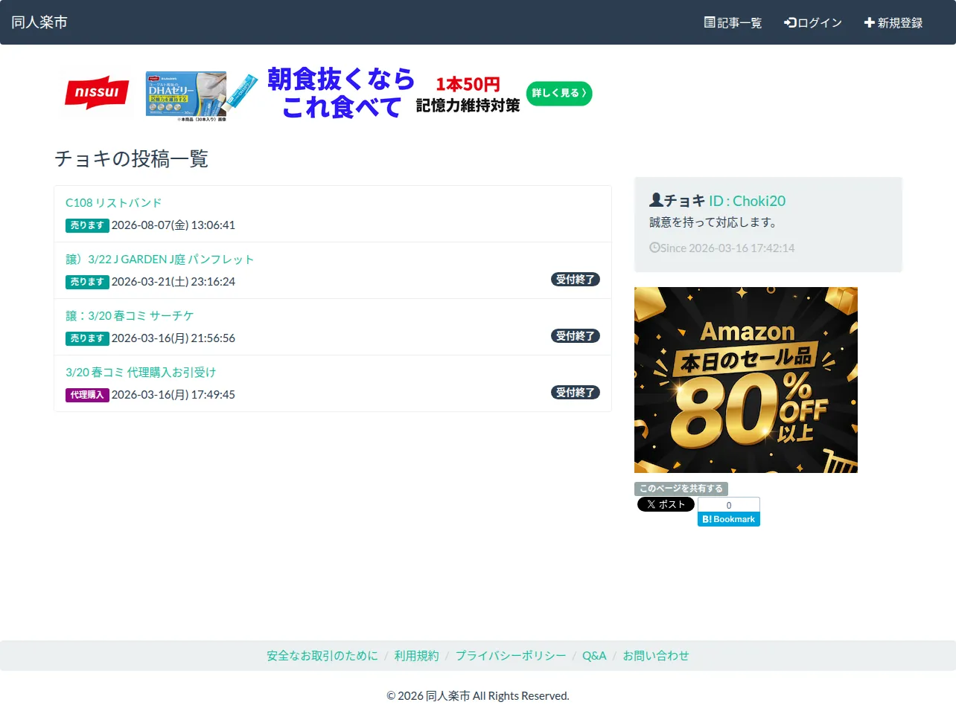Viewport: 956px width, 705px height.
Task: Click the ログイン login arrow icon
Action: (x=790, y=22)
